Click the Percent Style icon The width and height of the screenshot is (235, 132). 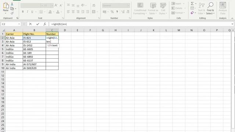click(112, 12)
